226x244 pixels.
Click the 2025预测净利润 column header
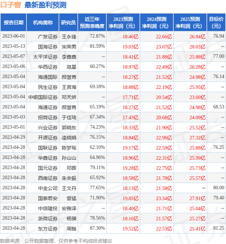[x=190, y=23]
